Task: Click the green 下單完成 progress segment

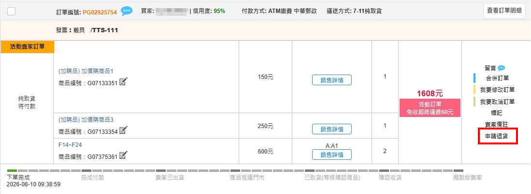Action: pyautogui.click(x=12, y=171)
